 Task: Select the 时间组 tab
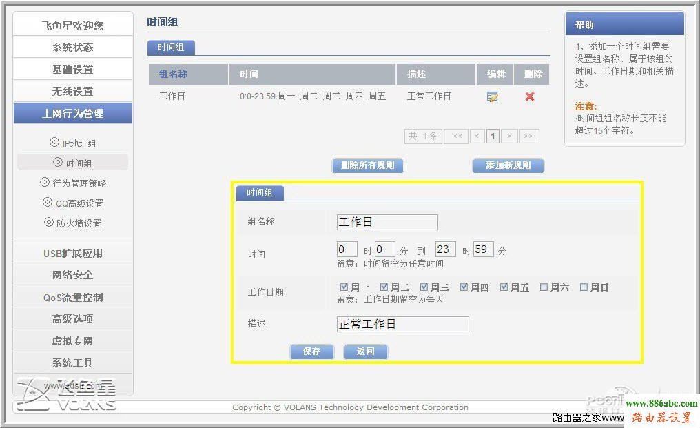coord(170,47)
